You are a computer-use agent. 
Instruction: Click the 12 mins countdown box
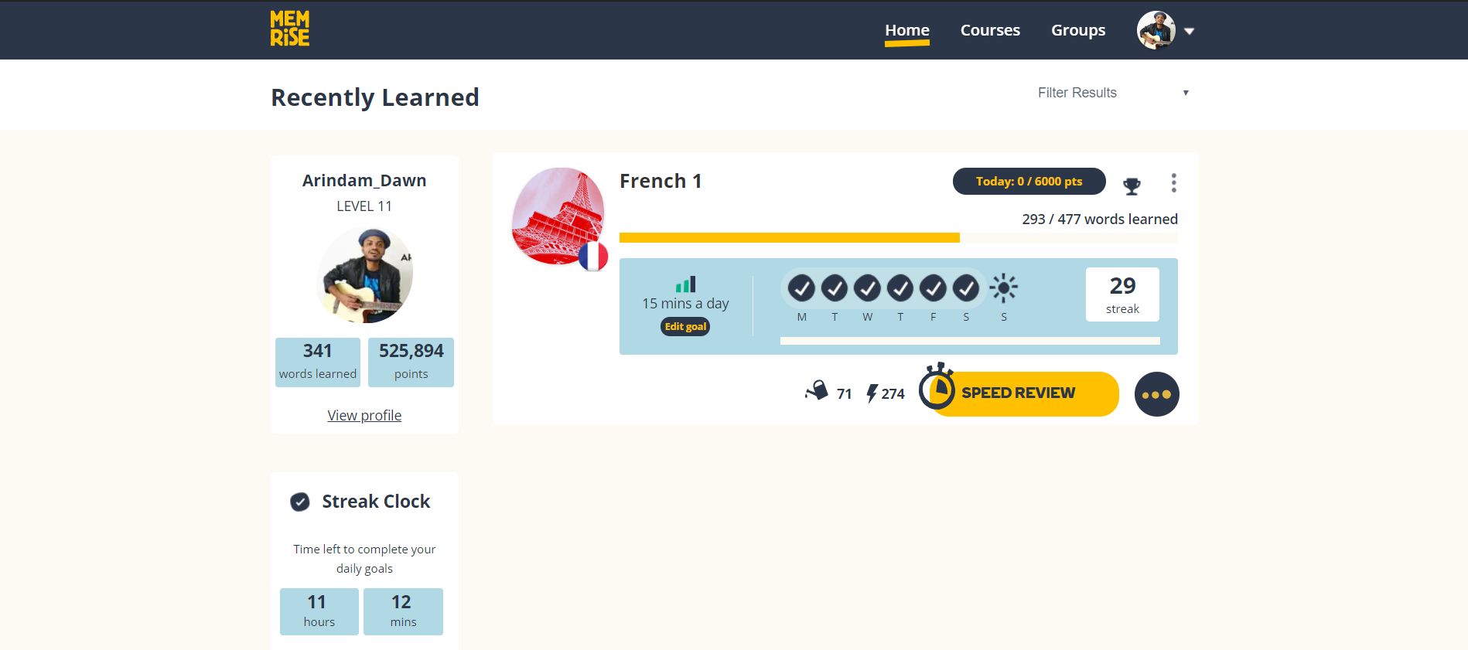pos(403,611)
